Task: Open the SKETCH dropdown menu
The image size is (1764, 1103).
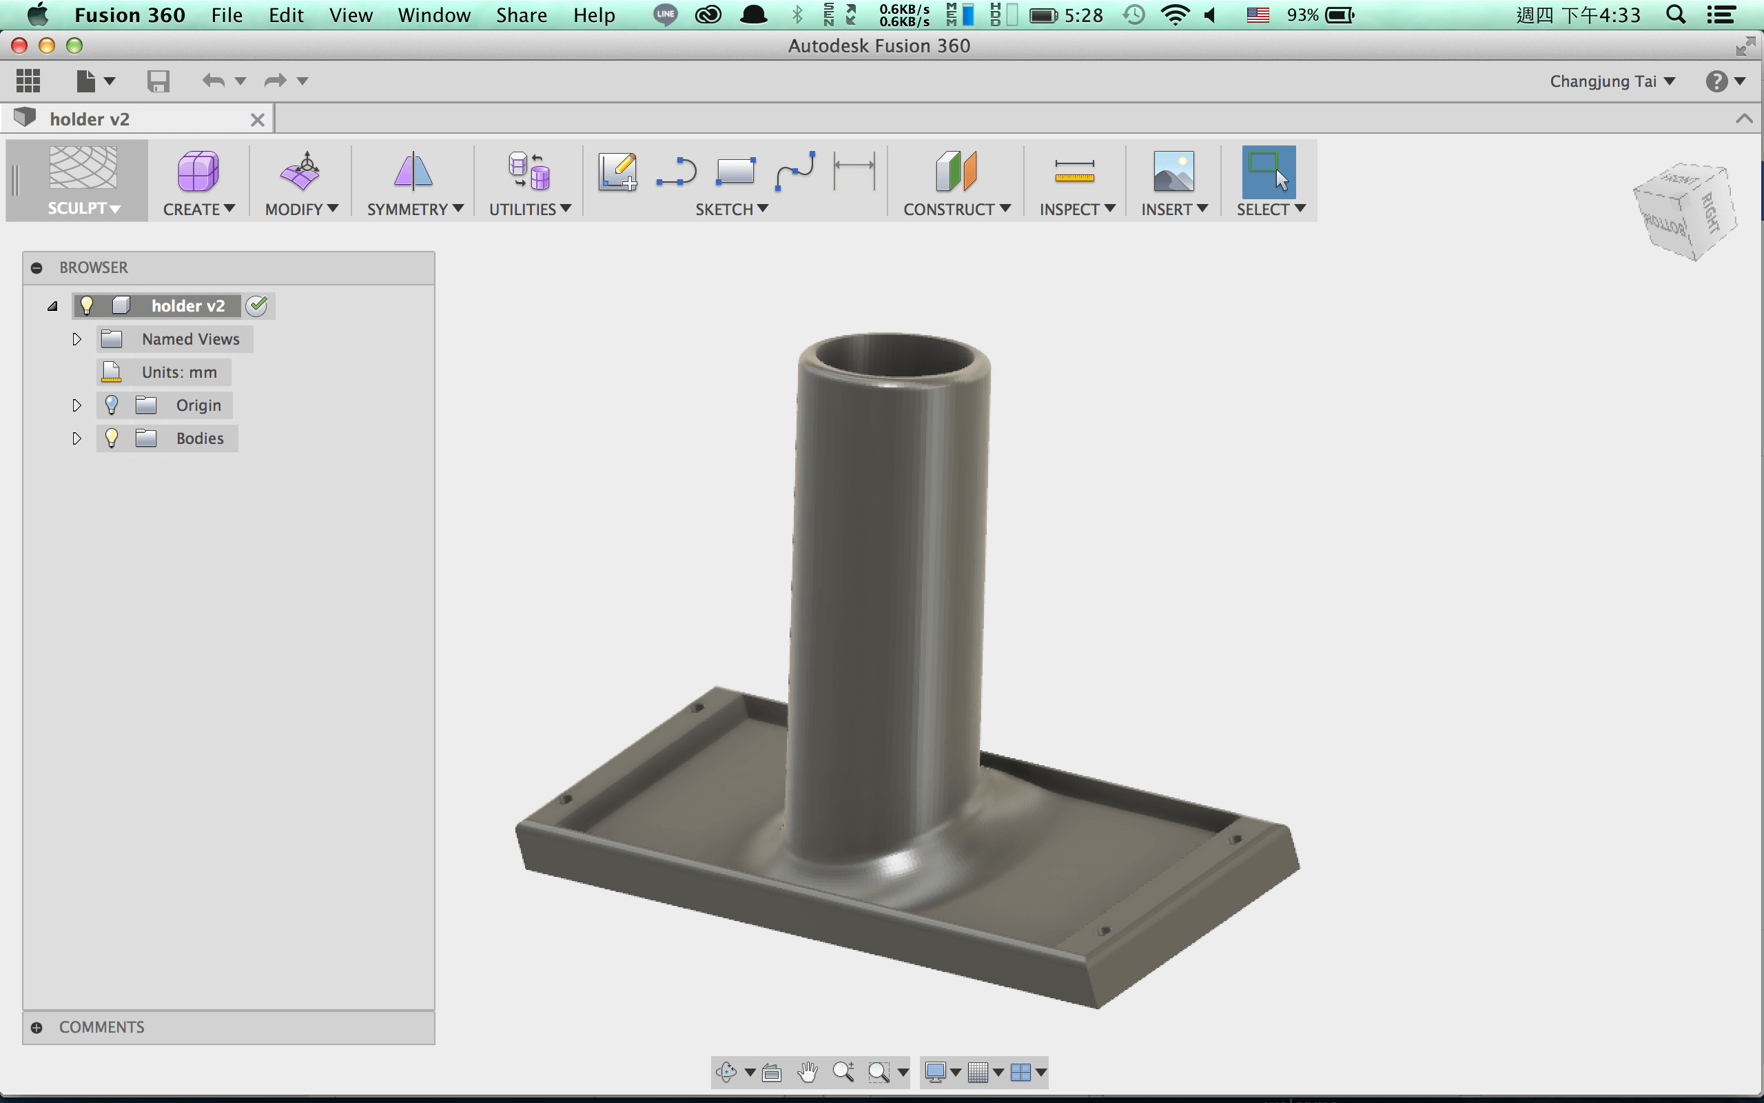Action: [732, 210]
